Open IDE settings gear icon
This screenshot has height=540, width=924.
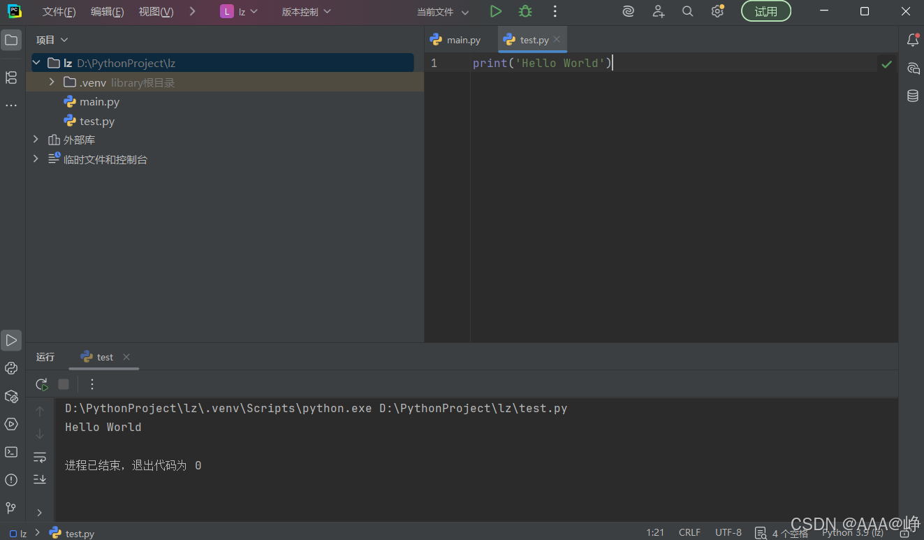[717, 11]
